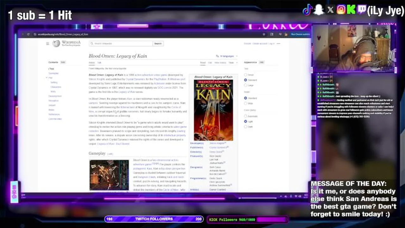Select Standard page width
The height and width of the screenshot is (228, 405).
point(246,98)
